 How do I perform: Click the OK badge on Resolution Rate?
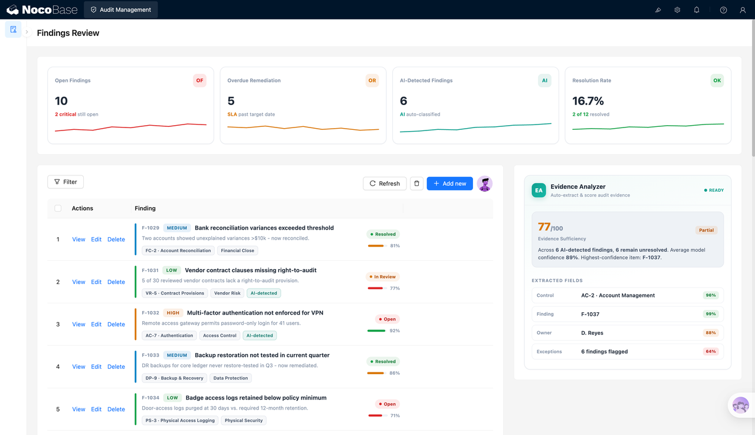pyautogui.click(x=717, y=81)
